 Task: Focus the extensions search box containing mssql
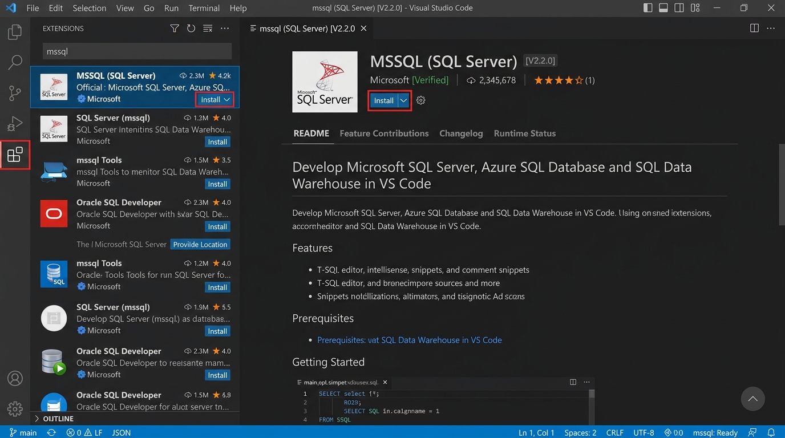(137, 51)
